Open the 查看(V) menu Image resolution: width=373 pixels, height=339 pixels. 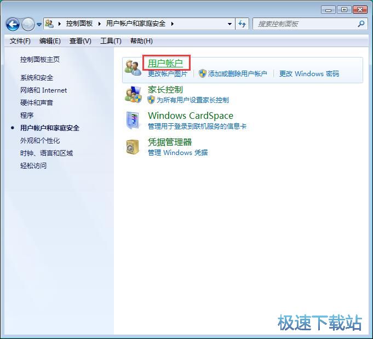81,41
